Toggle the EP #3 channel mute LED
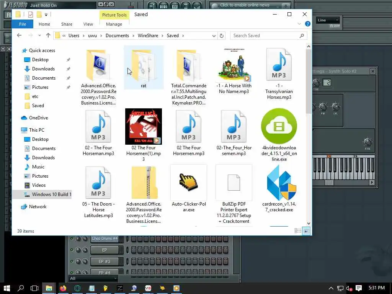The width and height of the screenshot is (392, 294). tap(72, 261)
